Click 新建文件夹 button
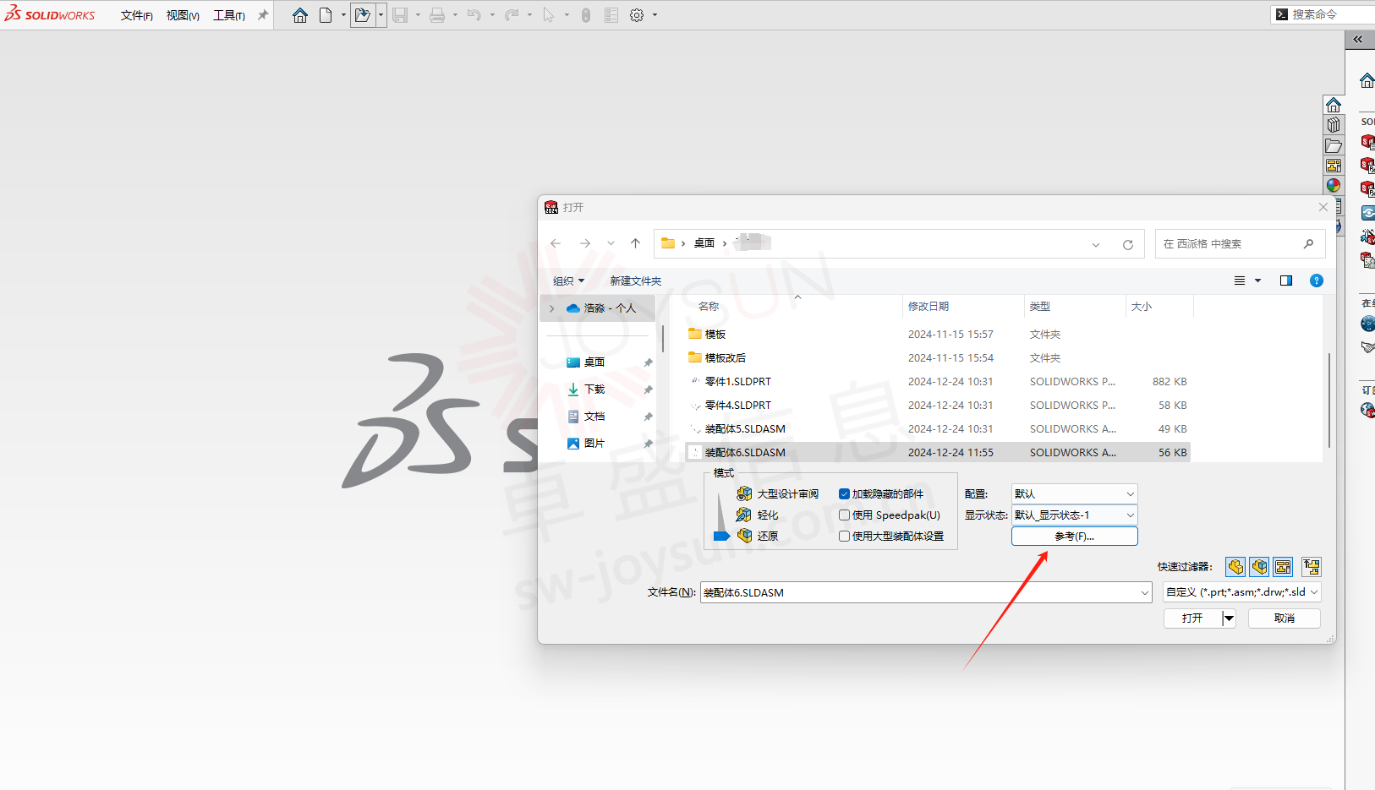Viewport: 1375px width, 790px height. point(636,281)
